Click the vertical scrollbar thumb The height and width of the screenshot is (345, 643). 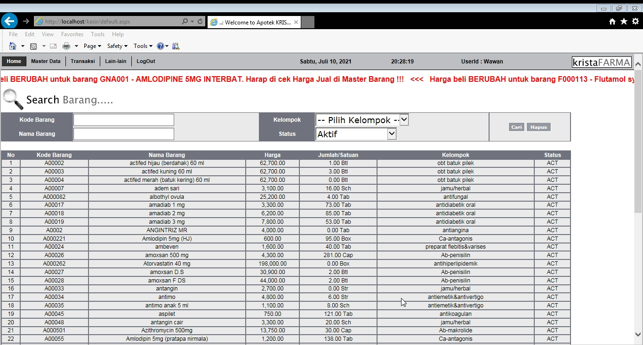point(638,141)
